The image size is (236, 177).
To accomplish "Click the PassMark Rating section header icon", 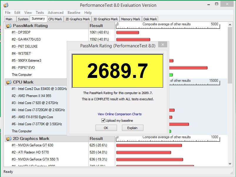I will [9, 26].
